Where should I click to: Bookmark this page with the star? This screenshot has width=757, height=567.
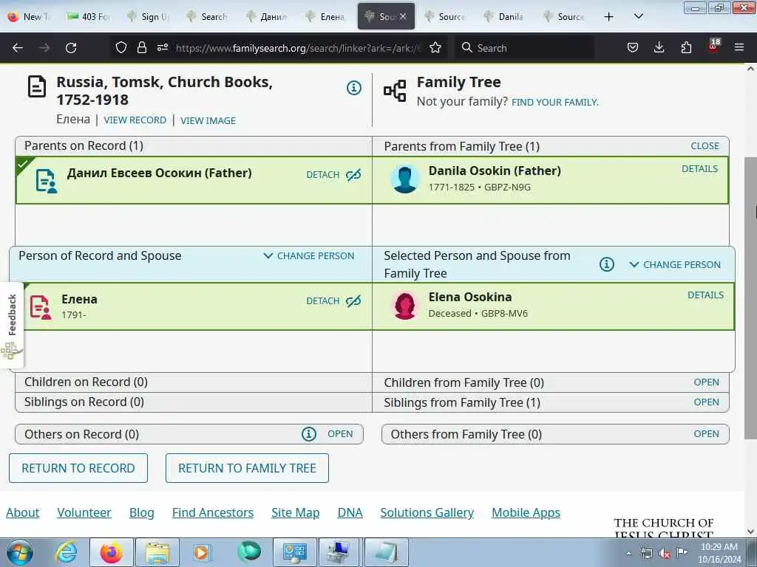[435, 48]
